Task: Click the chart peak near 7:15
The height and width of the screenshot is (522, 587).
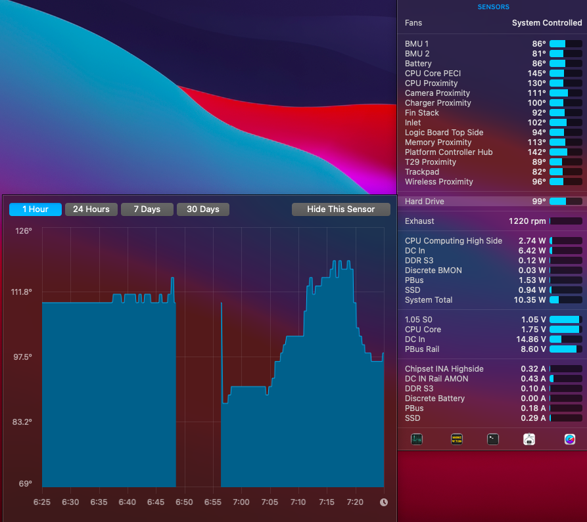Action: pyautogui.click(x=335, y=261)
